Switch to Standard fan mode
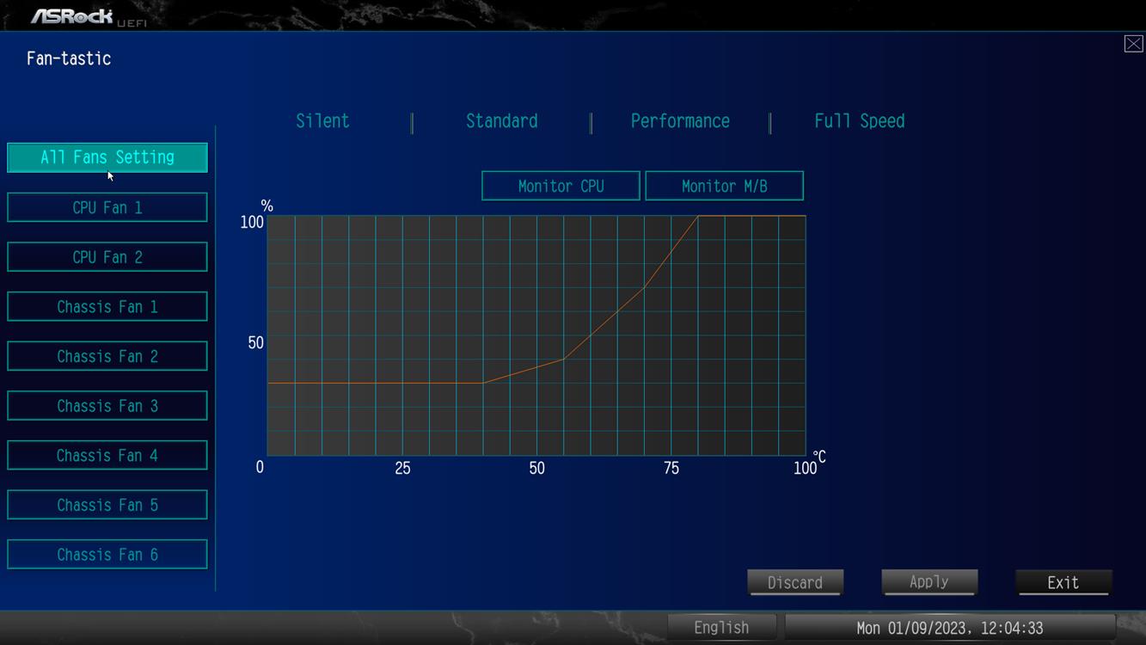Screen dimensions: 1146x645 coord(502,121)
